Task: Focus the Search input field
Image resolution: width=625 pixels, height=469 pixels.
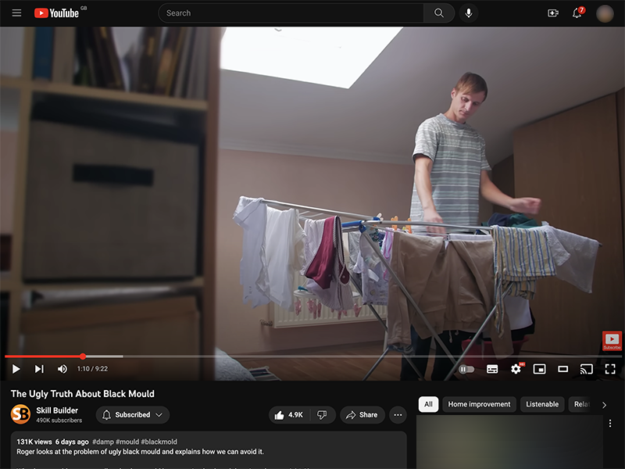Action: (x=291, y=13)
